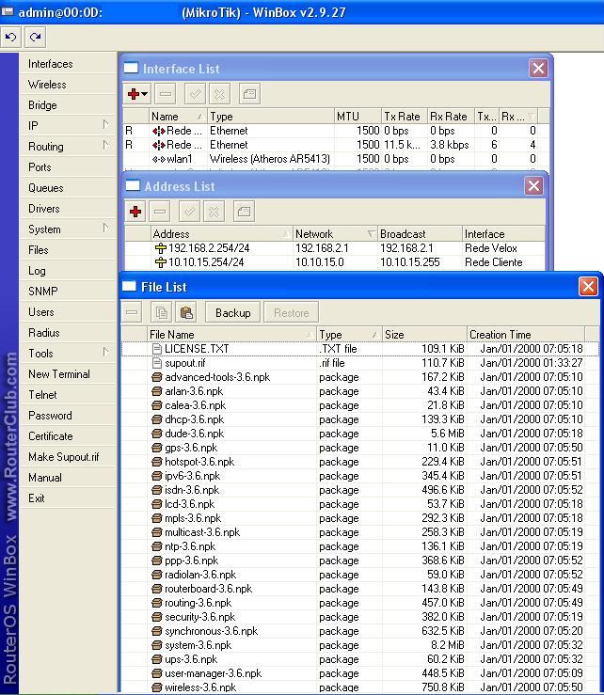Expand the Tools submenu
Image resolution: width=604 pixels, height=695 pixels.
(68, 354)
